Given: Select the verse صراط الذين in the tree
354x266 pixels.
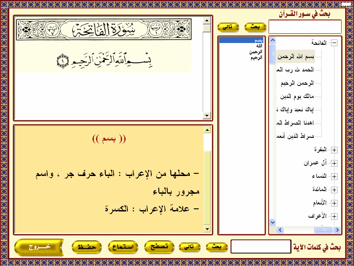Looking at the screenshot, I should coord(295,136).
